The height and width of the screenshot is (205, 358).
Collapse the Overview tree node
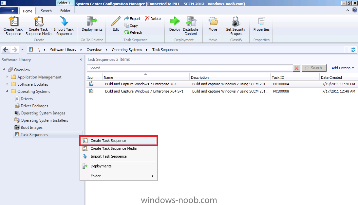click(4, 69)
